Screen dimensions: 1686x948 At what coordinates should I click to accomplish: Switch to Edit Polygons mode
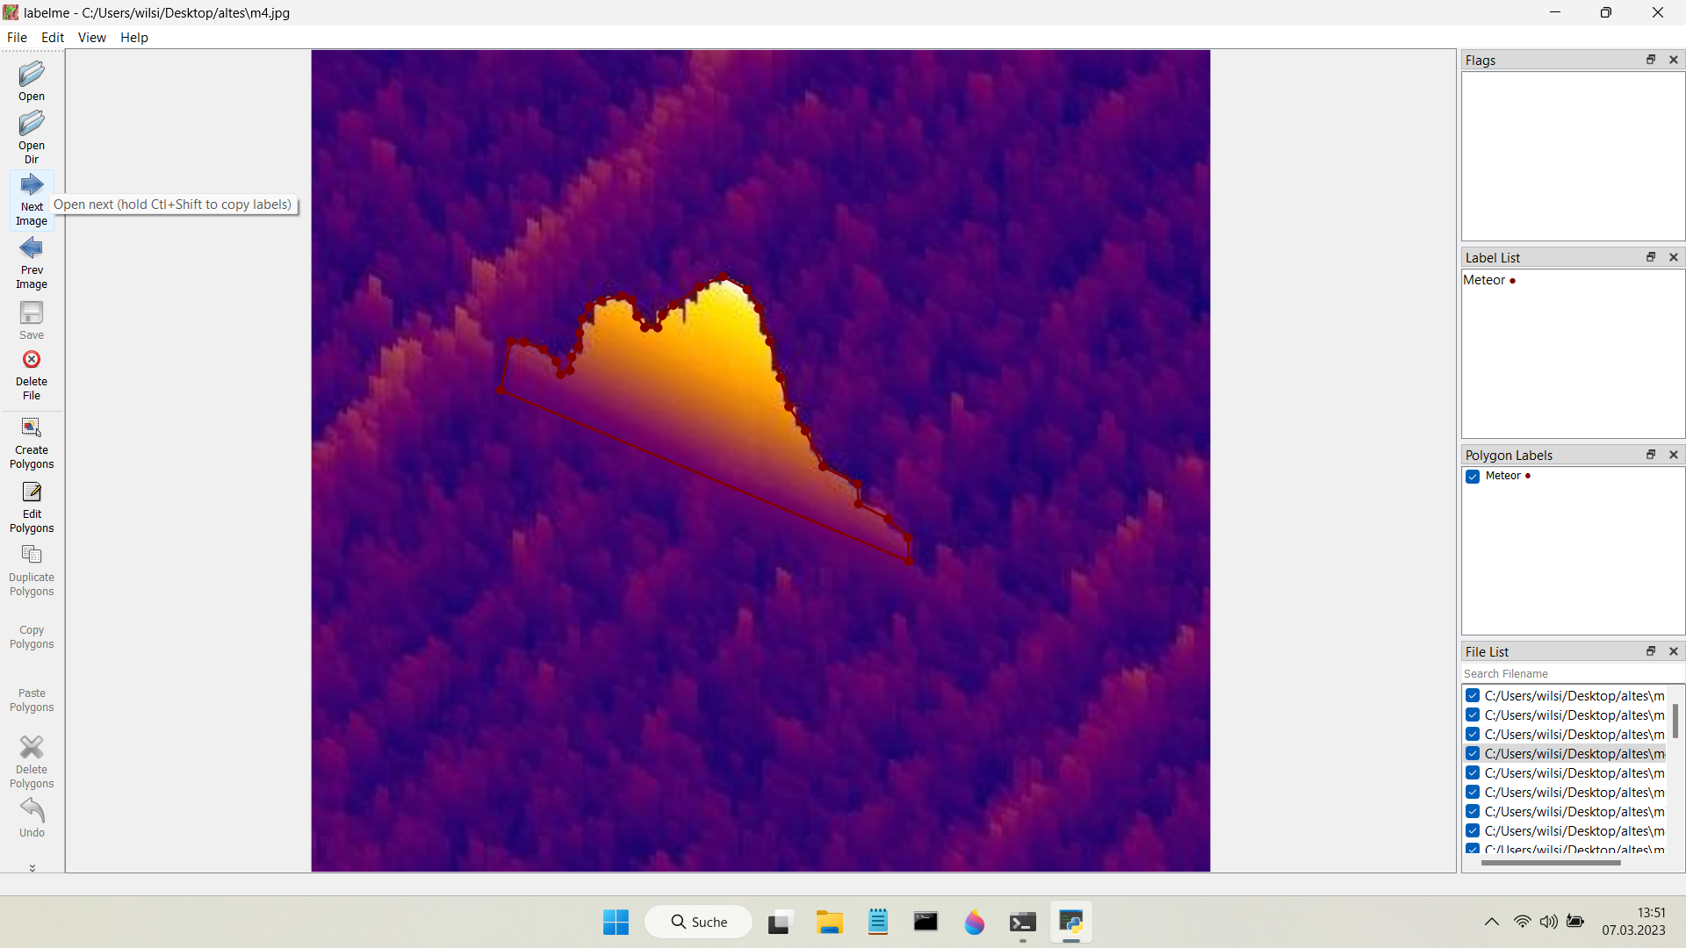32,508
